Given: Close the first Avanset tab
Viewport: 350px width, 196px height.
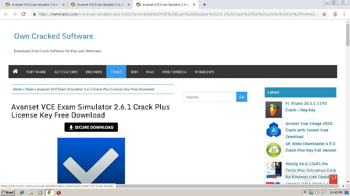Looking at the screenshot, I should pyautogui.click(x=63, y=5).
